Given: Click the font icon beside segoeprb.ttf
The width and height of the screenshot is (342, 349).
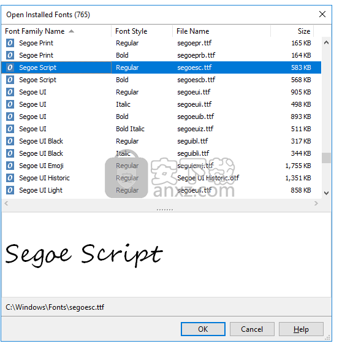Looking at the screenshot, I should (x=10, y=55).
